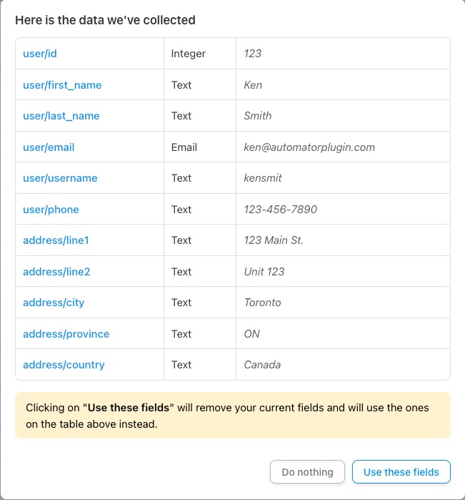Click the "Use these fields" button
465x500 pixels.
tap(401, 471)
